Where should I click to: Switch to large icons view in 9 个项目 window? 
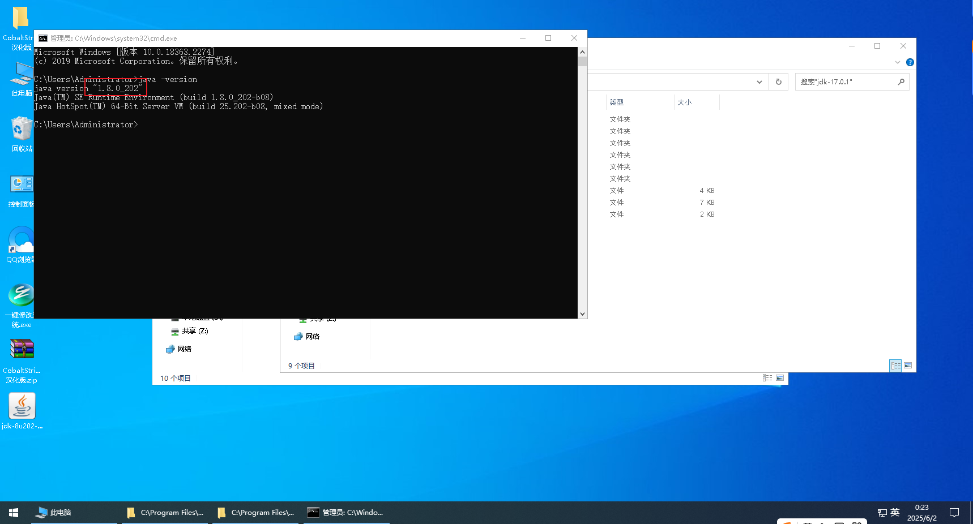click(x=908, y=366)
